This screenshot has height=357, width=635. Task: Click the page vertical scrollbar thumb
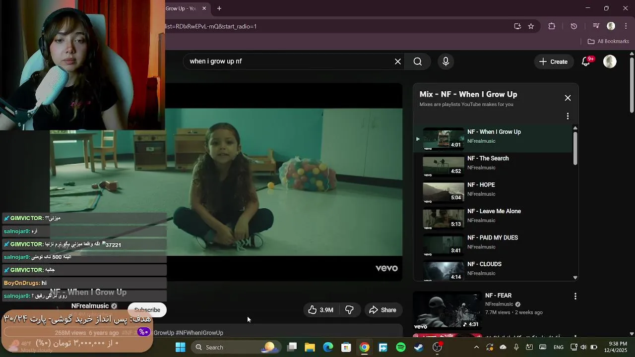[x=632, y=84]
